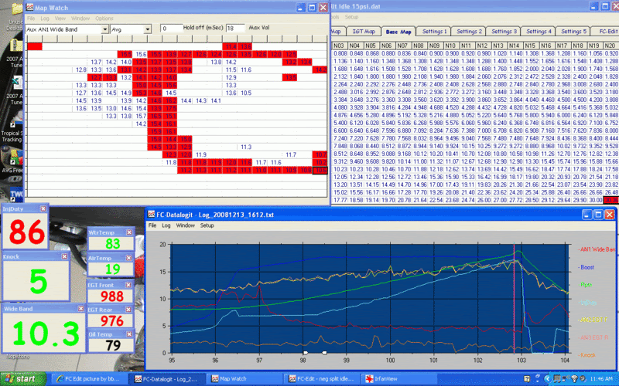Close the EGT Rear gauge window
Screen dimensions: 619x386
point(128,310)
